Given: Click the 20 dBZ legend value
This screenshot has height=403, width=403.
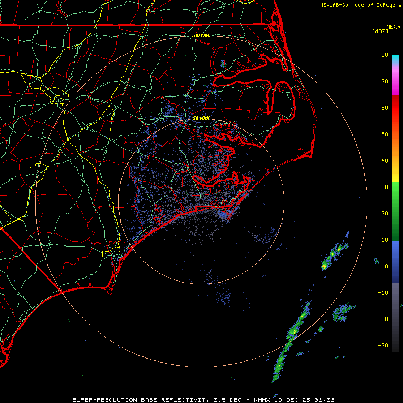Looking at the screenshot, I should tap(385, 214).
